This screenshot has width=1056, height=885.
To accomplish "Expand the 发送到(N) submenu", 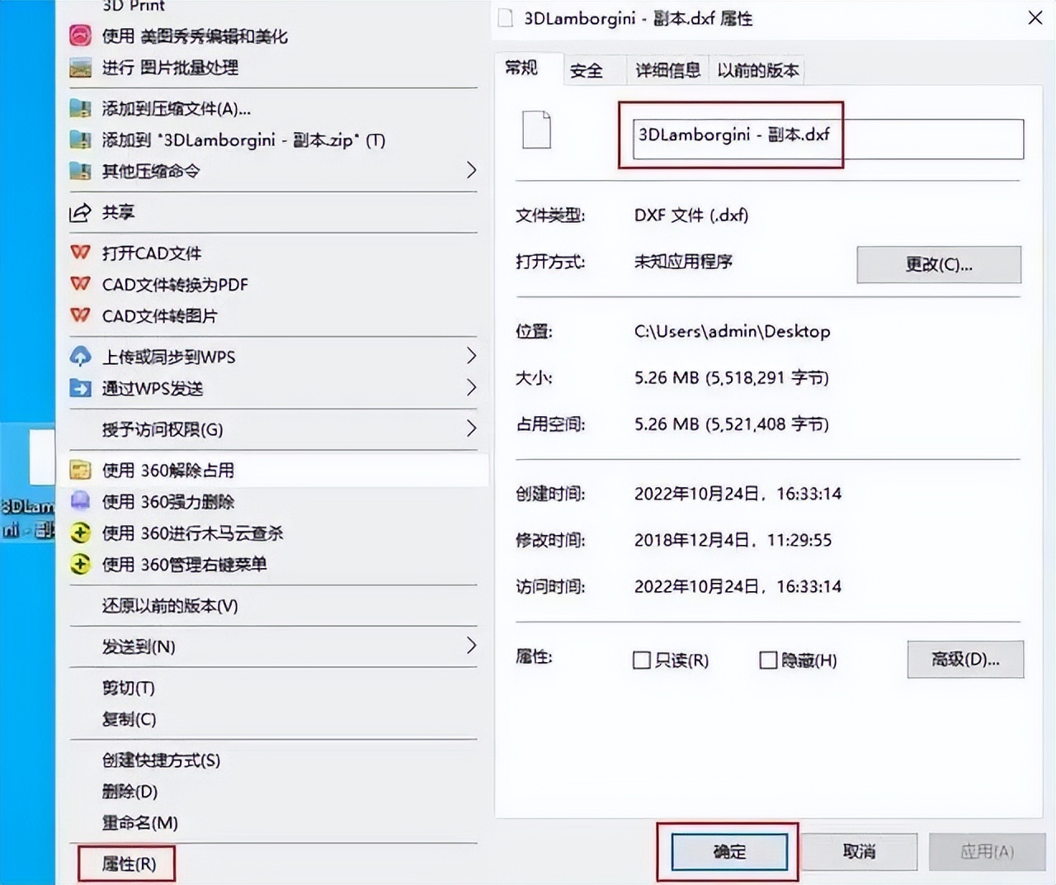I will click(x=471, y=646).
